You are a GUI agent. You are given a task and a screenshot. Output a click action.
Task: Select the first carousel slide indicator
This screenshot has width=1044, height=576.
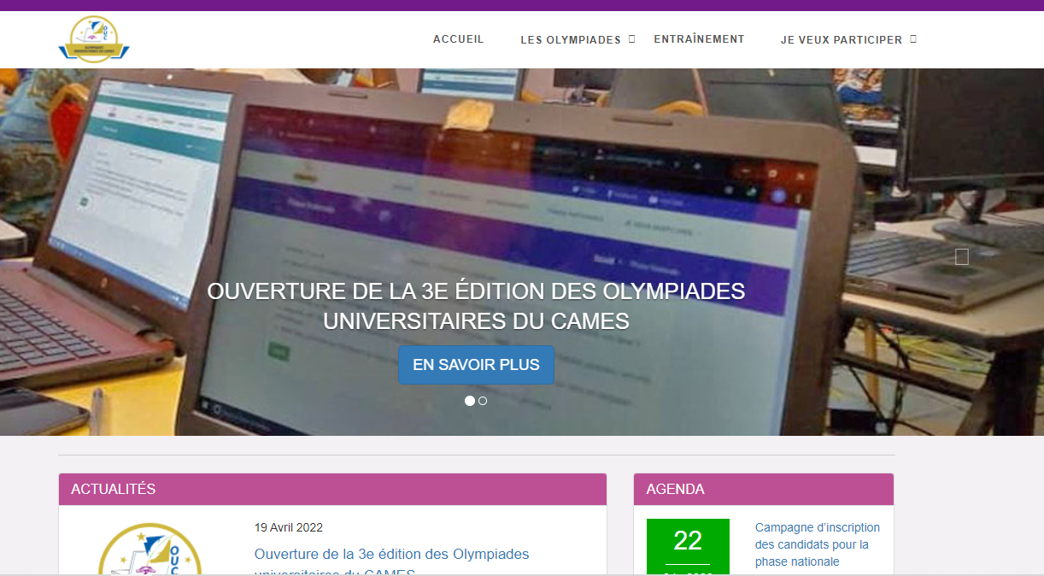coord(469,401)
